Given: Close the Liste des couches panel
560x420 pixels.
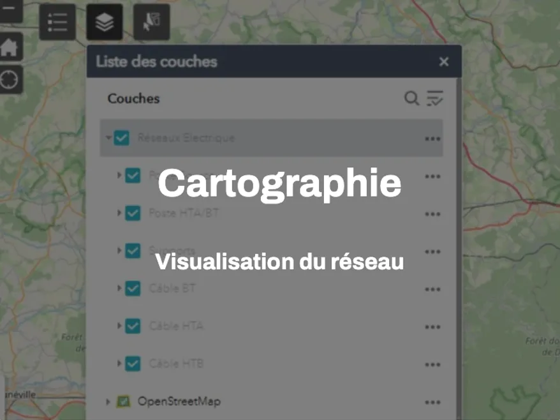Looking at the screenshot, I should 444,62.
